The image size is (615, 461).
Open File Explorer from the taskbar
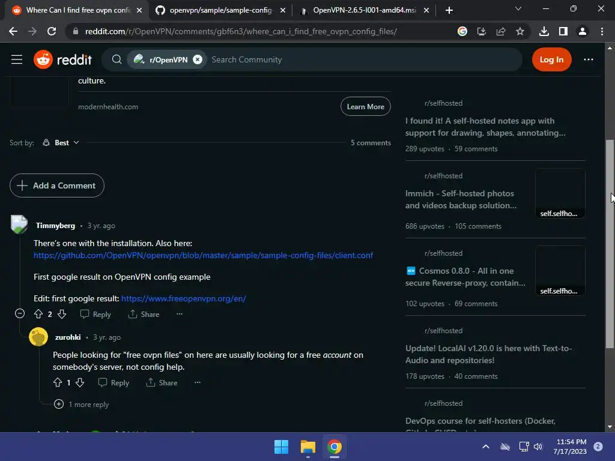[308, 447]
